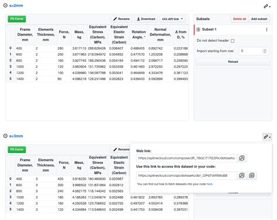
Task: Click Force, N header in s=2mm table
Action: click(64, 34)
